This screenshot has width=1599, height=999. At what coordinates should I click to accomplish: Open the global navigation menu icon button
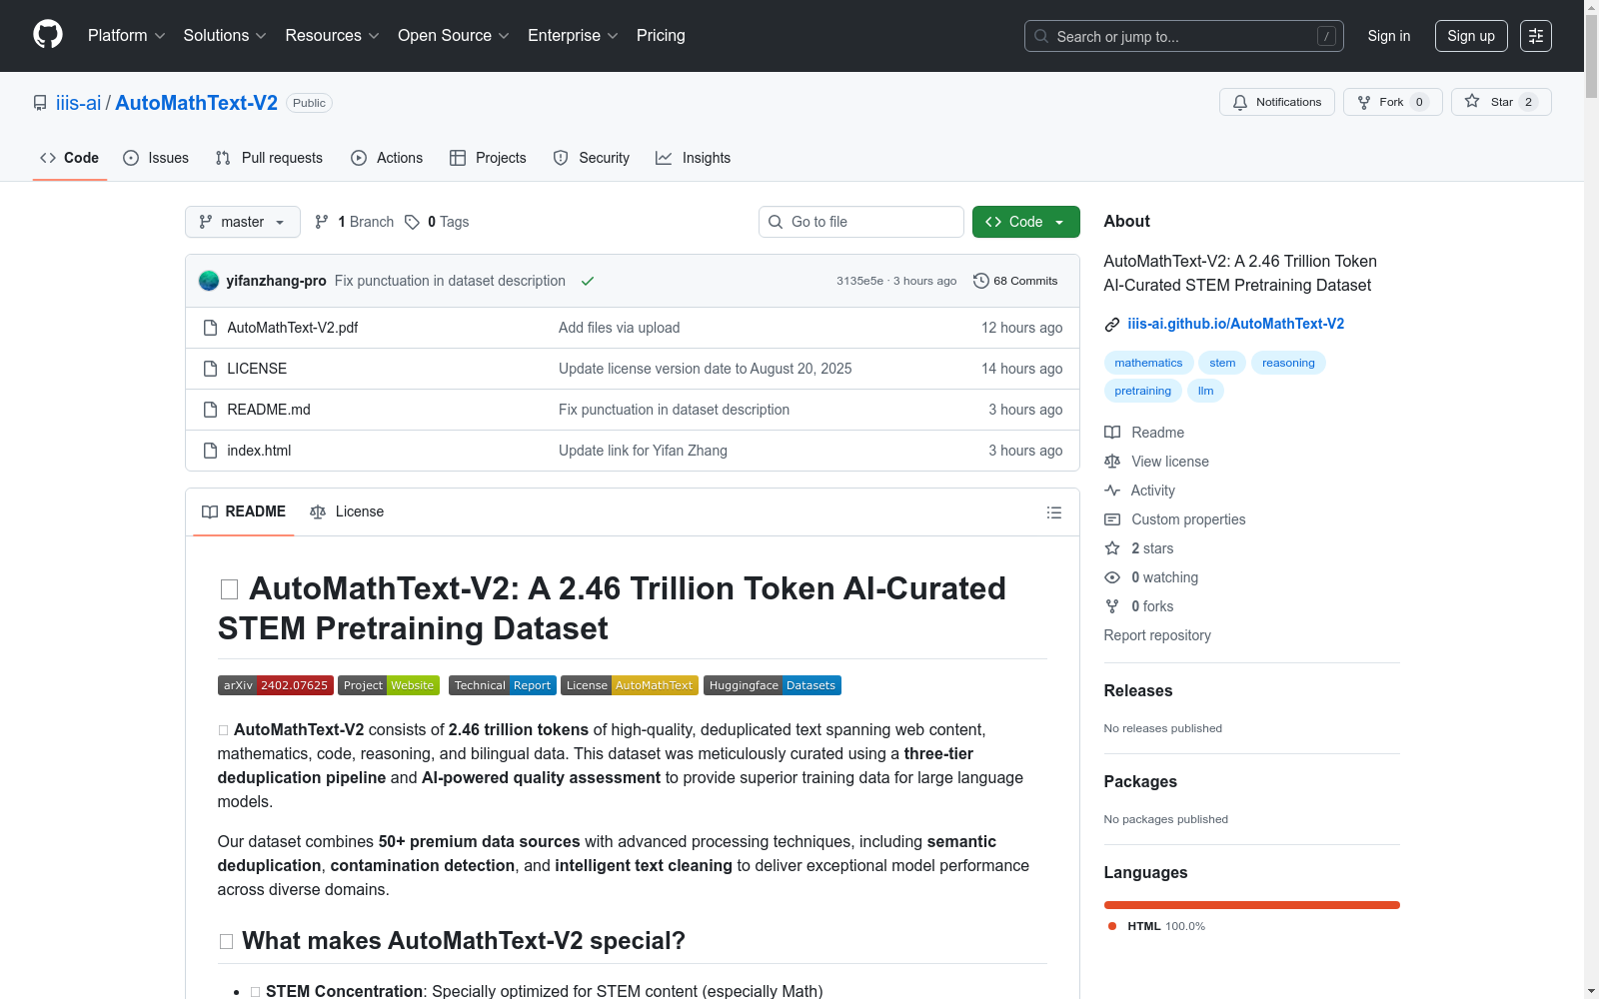[1536, 36]
